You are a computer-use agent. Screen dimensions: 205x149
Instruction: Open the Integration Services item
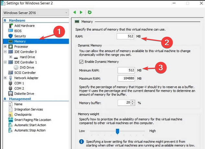click(28, 109)
